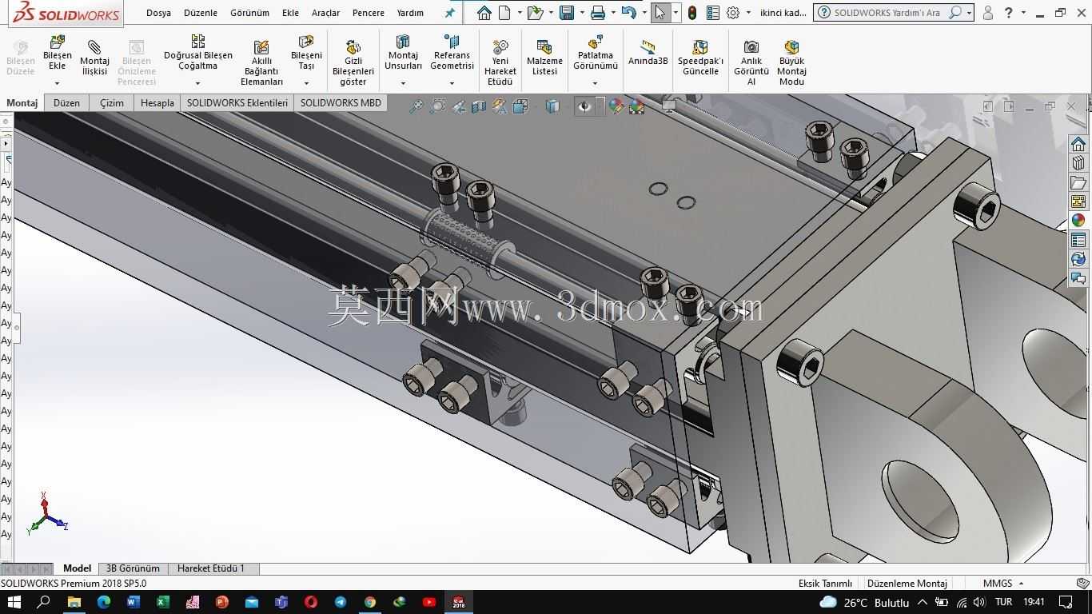
Task: Toggle the Select cursor tool in the title bar
Action: (x=660, y=13)
